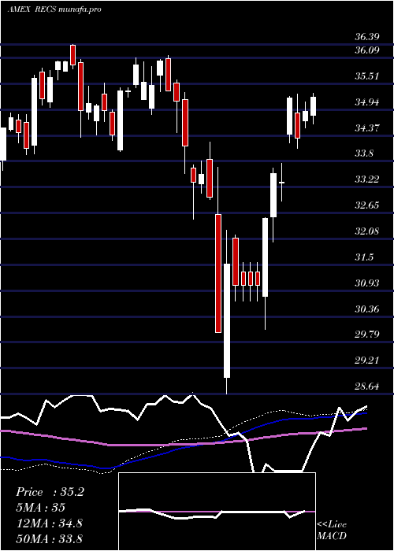
Task: Click the 32.08 price axis label
Action: click(x=367, y=231)
